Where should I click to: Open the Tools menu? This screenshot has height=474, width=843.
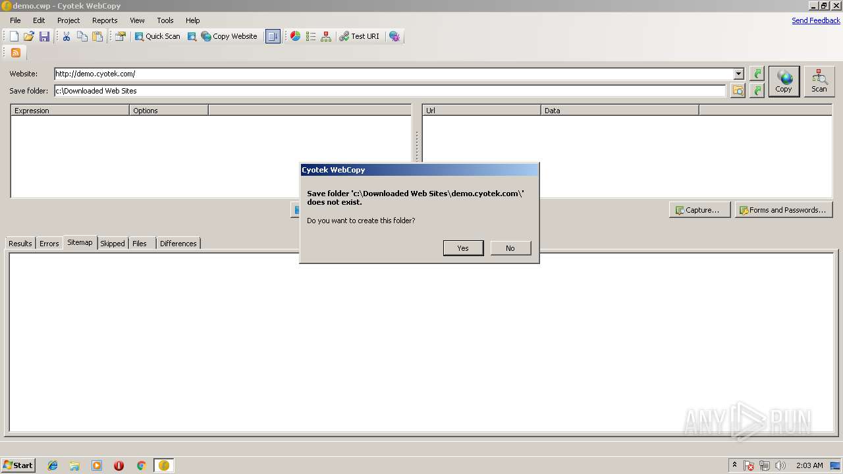pos(165,20)
